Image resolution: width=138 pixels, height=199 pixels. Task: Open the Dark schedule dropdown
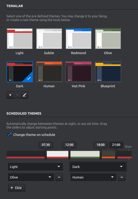(x=98, y=167)
